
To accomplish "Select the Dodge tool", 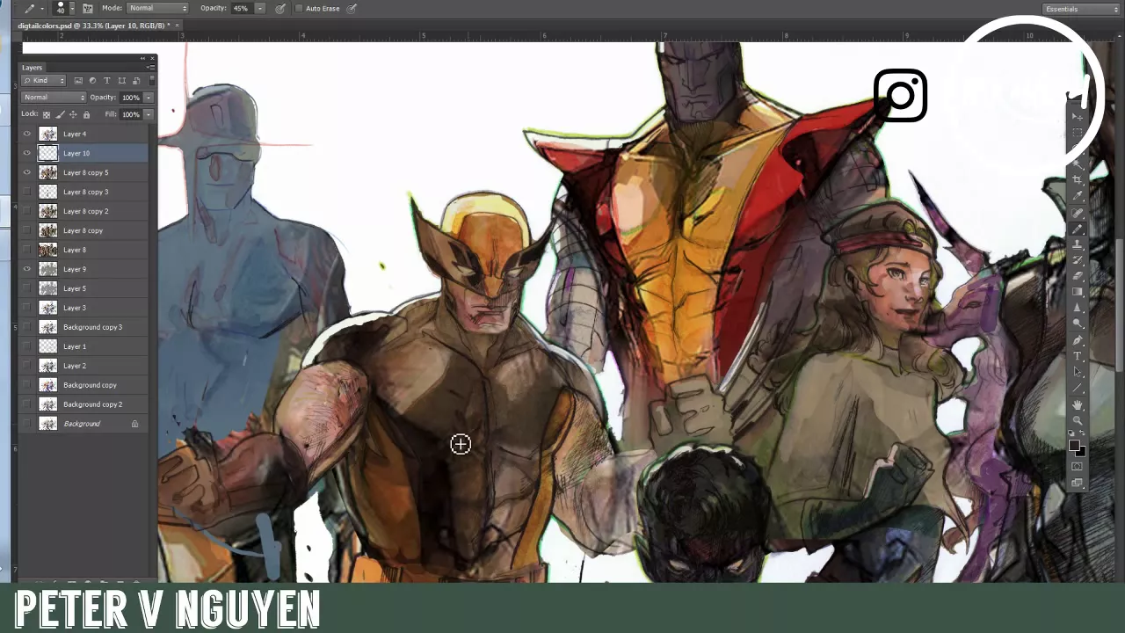I will point(1078,323).
